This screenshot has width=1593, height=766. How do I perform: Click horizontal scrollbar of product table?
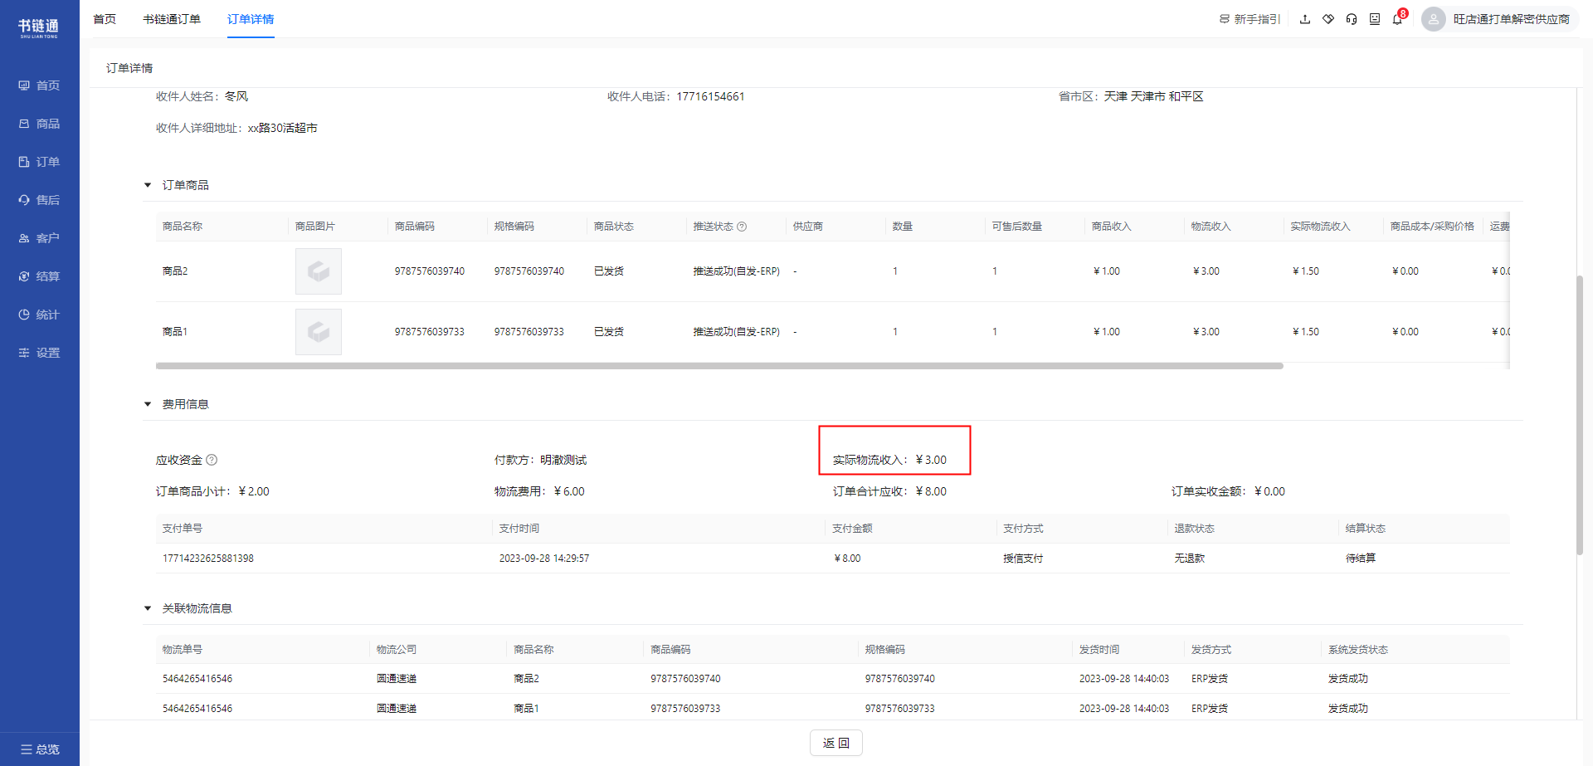(x=719, y=366)
